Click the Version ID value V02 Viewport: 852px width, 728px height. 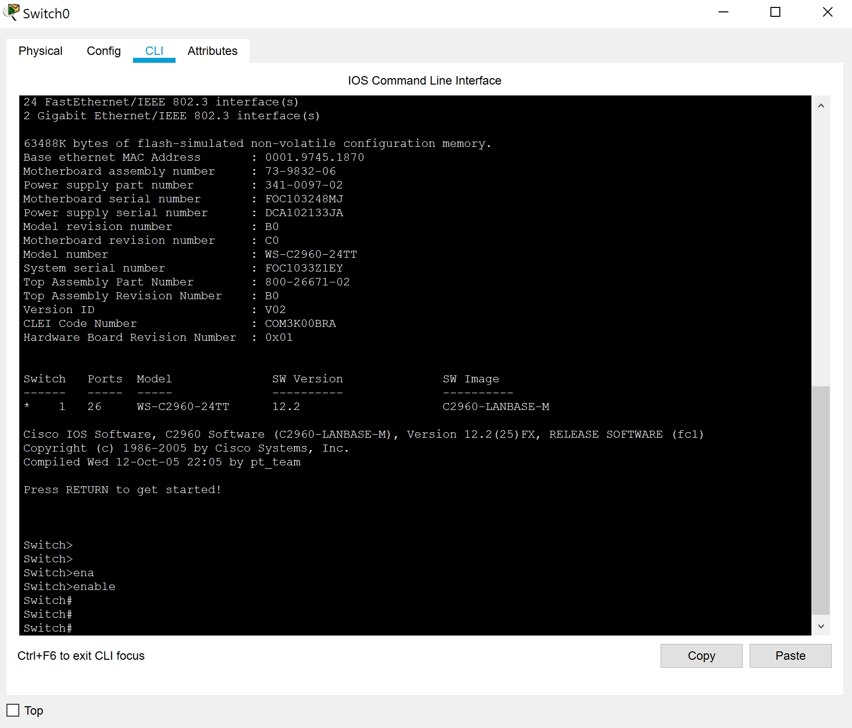pyautogui.click(x=275, y=310)
